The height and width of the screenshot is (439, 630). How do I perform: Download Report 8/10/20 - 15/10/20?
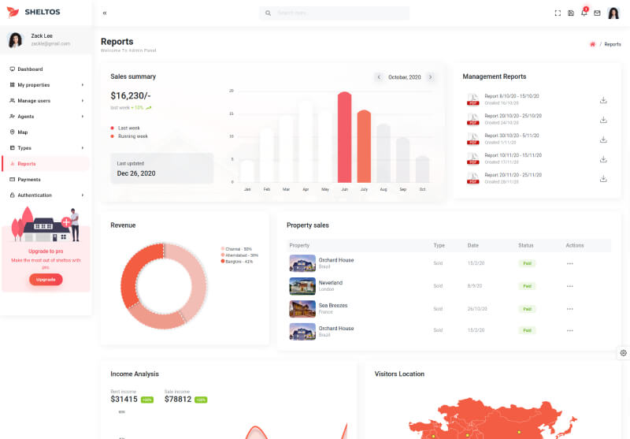pos(603,100)
